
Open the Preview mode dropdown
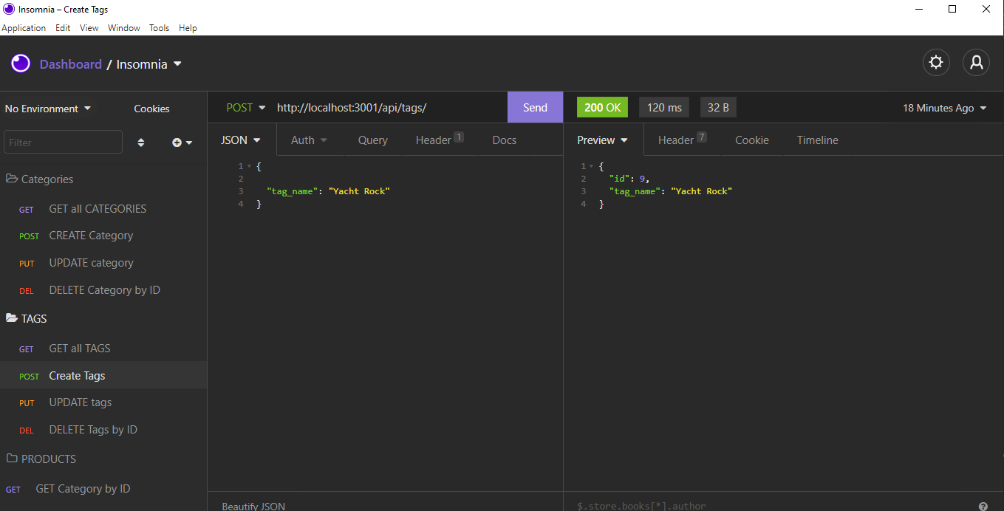pos(603,140)
